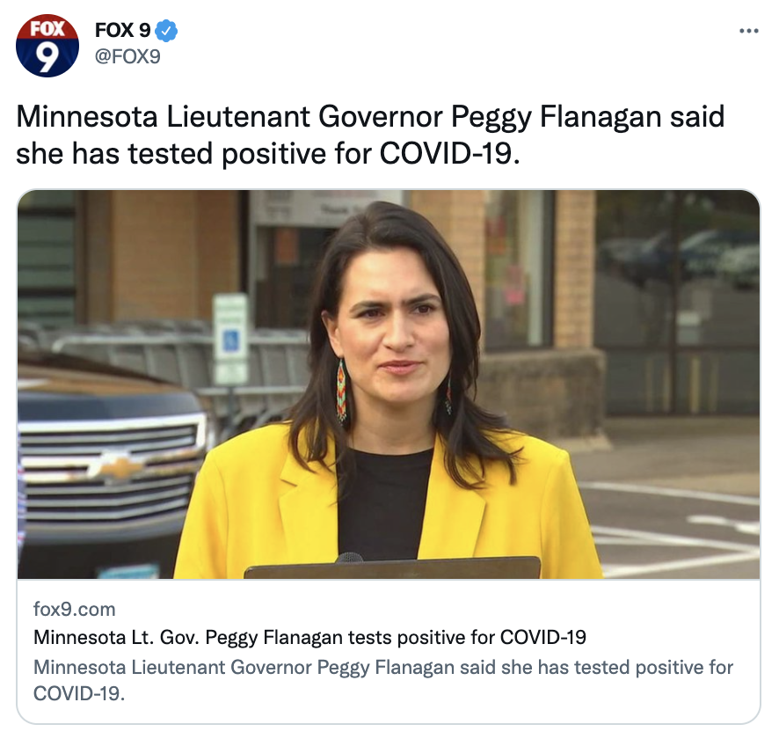Click the microphone at the photo bottom
This screenshot has width=779, height=739.
click(349, 558)
